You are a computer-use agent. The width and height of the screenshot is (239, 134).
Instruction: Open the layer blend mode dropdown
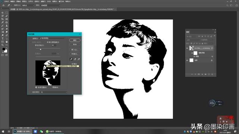[x=192, y=40]
